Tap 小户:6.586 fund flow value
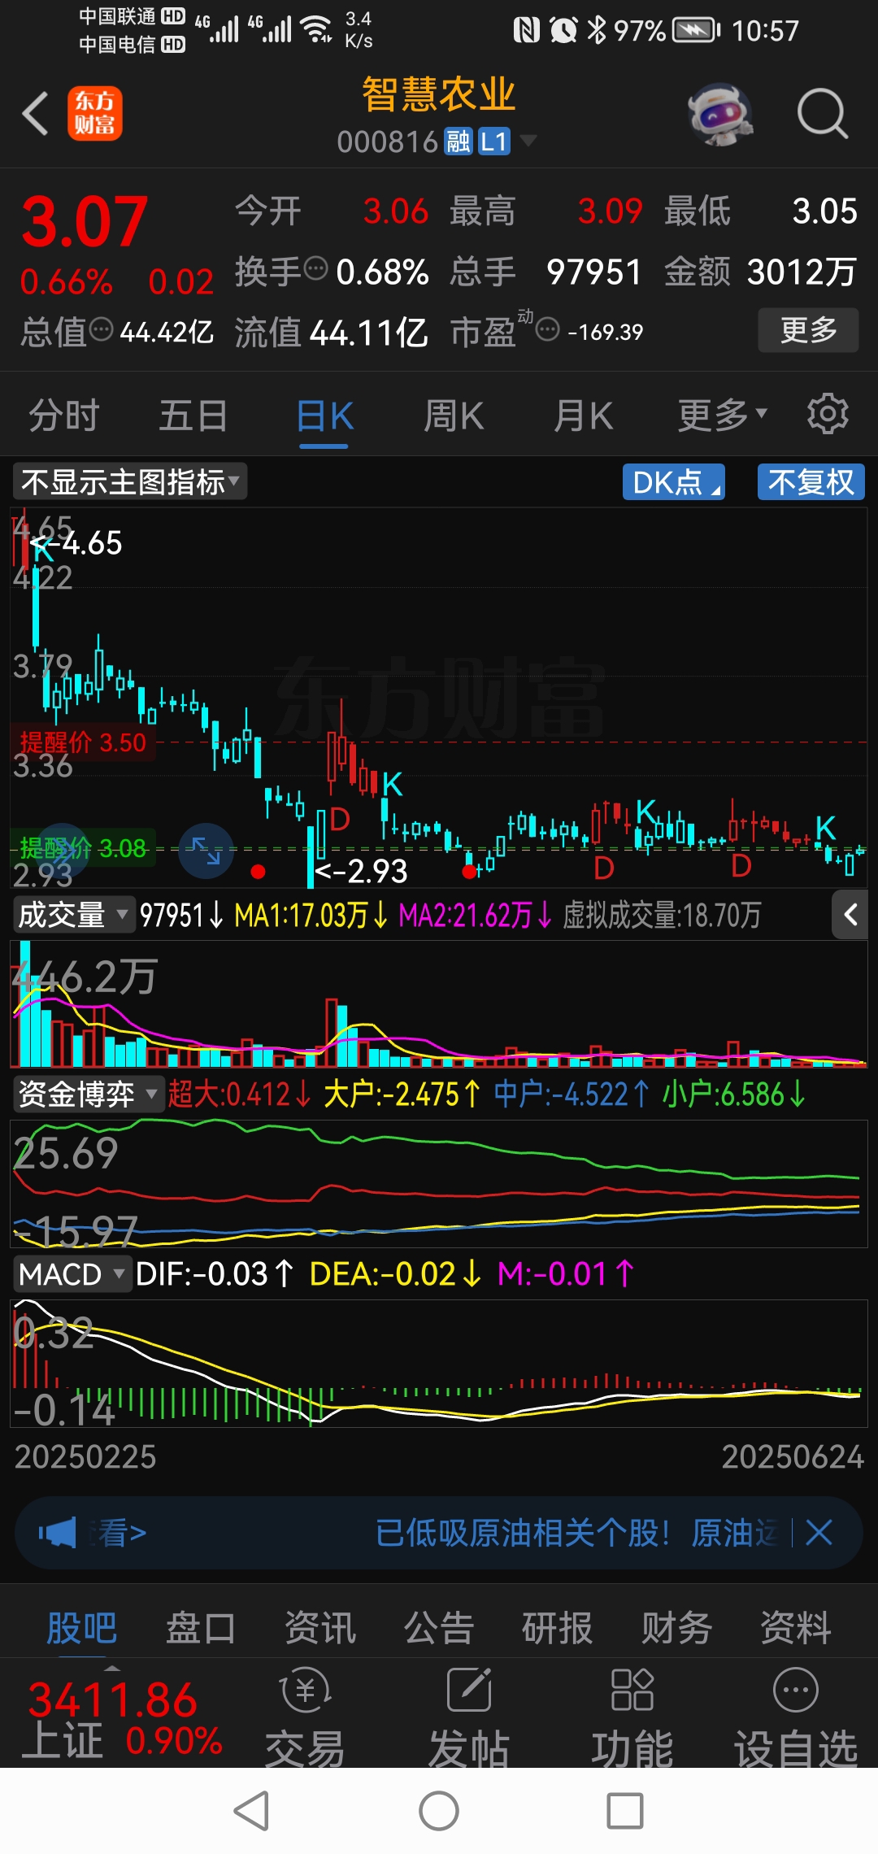Screen dimensions: 878x1854 pyautogui.click(x=733, y=1094)
